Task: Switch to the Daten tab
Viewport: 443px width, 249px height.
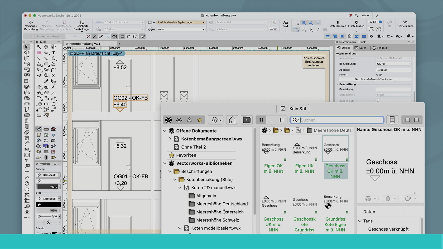Action: pos(360,48)
